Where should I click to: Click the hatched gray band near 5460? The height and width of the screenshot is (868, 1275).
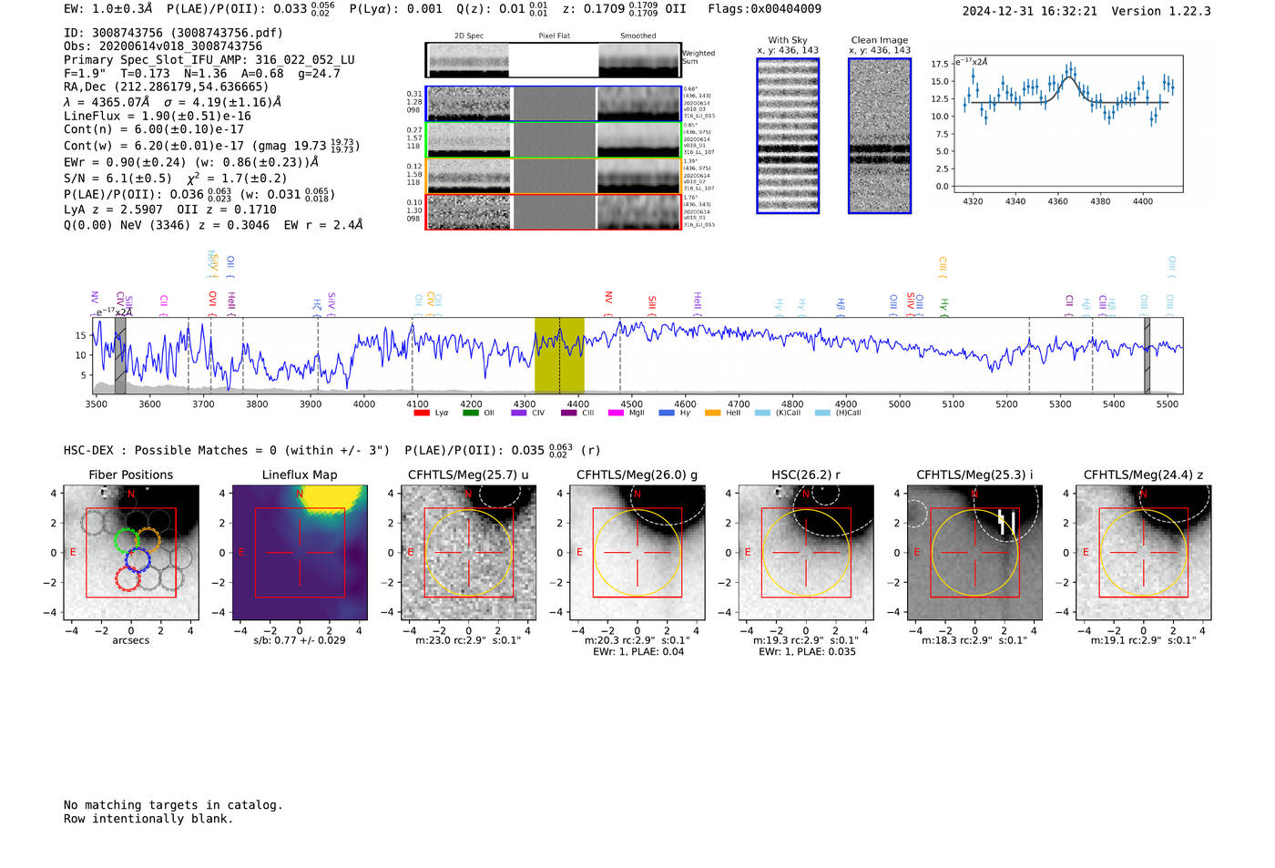click(1147, 355)
